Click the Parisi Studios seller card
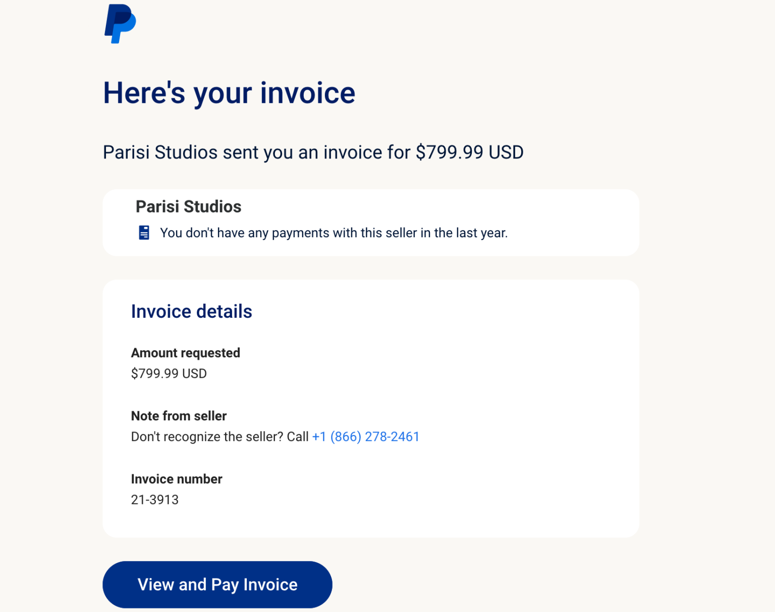This screenshot has height=612, width=775. click(371, 222)
